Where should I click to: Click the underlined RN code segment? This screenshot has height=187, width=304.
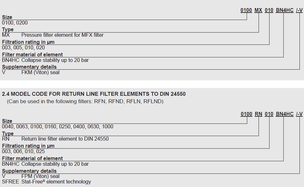click(x=258, y=114)
